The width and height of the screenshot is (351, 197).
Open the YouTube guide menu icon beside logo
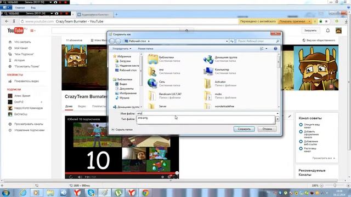[33, 31]
